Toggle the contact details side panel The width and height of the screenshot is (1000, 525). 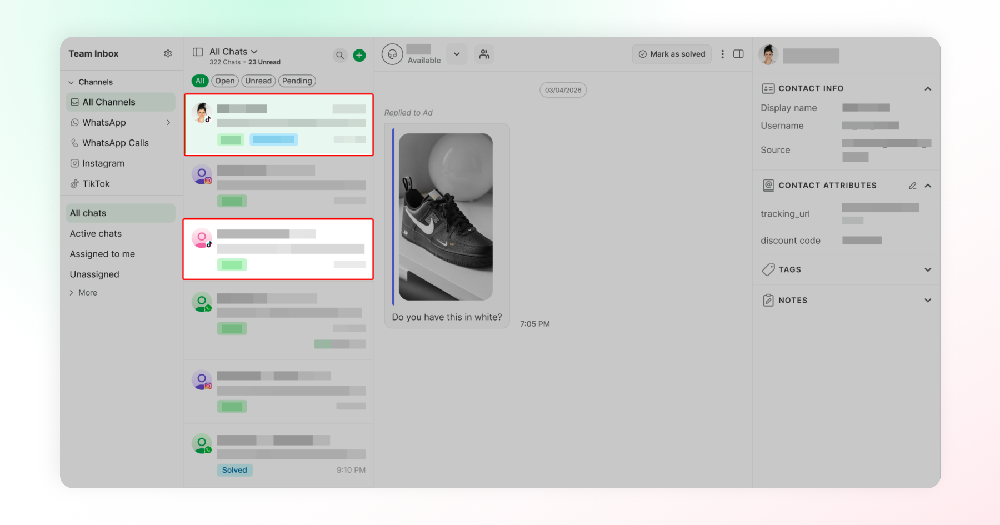tap(738, 54)
